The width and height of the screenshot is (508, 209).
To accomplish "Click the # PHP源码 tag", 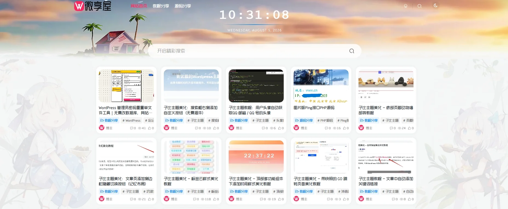I will 325,120.
